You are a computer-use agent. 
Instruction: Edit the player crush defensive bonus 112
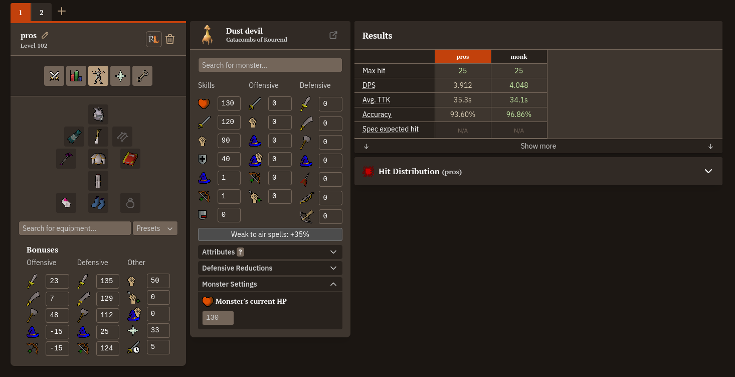[108, 315]
